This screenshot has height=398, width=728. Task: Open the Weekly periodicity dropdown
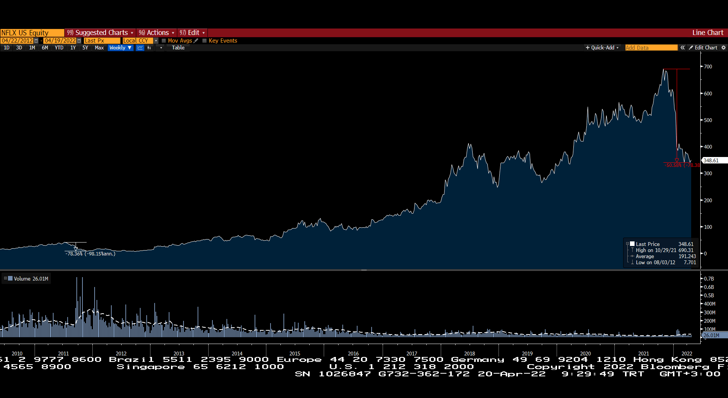120,48
